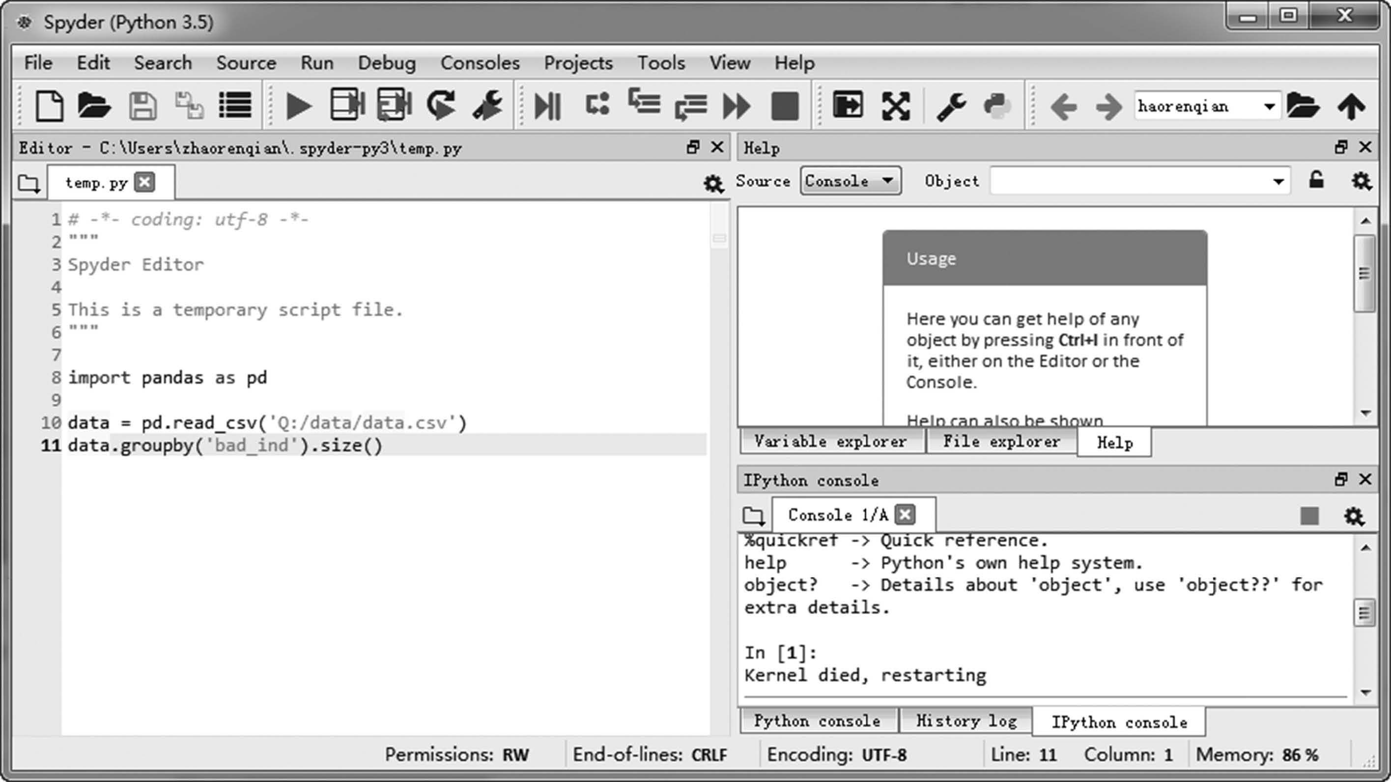Screen dimensions: 1391x782
Task: Click line 10 read_csv code in editor
Action: click(267, 422)
